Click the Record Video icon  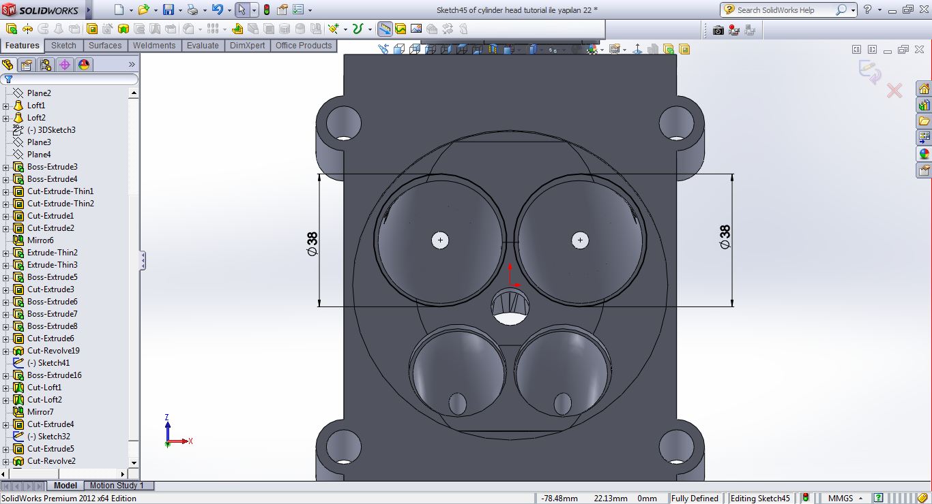point(734,30)
